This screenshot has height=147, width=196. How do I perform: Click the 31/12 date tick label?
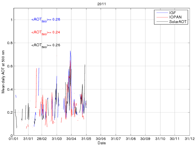pyautogui.click(x=190, y=139)
